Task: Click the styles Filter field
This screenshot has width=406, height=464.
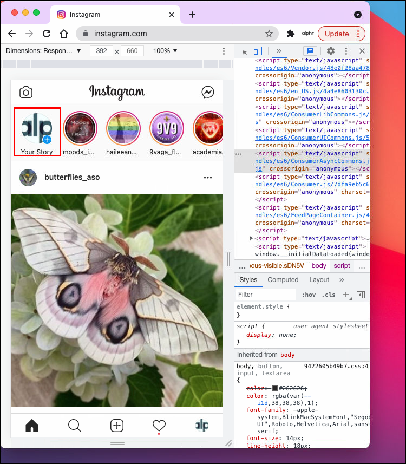Action: (266, 295)
